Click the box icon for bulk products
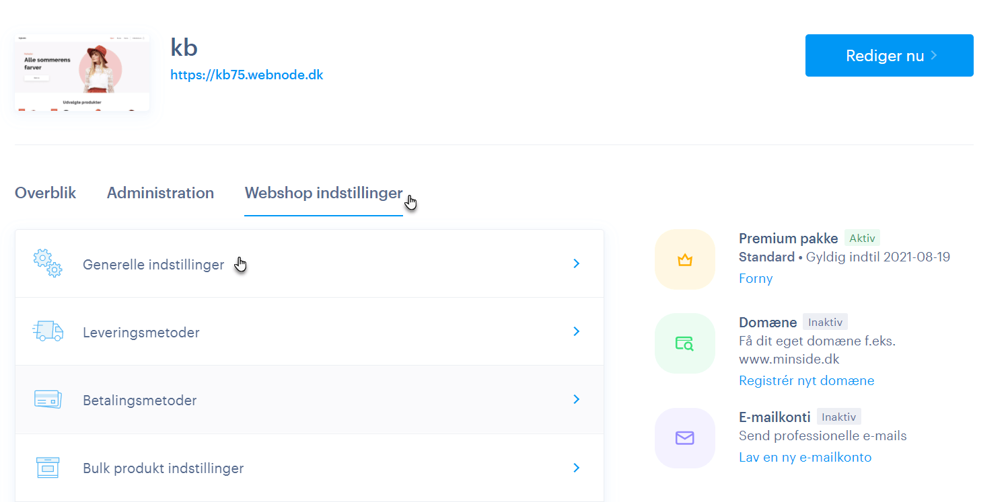This screenshot has height=502, width=1008. point(48,468)
